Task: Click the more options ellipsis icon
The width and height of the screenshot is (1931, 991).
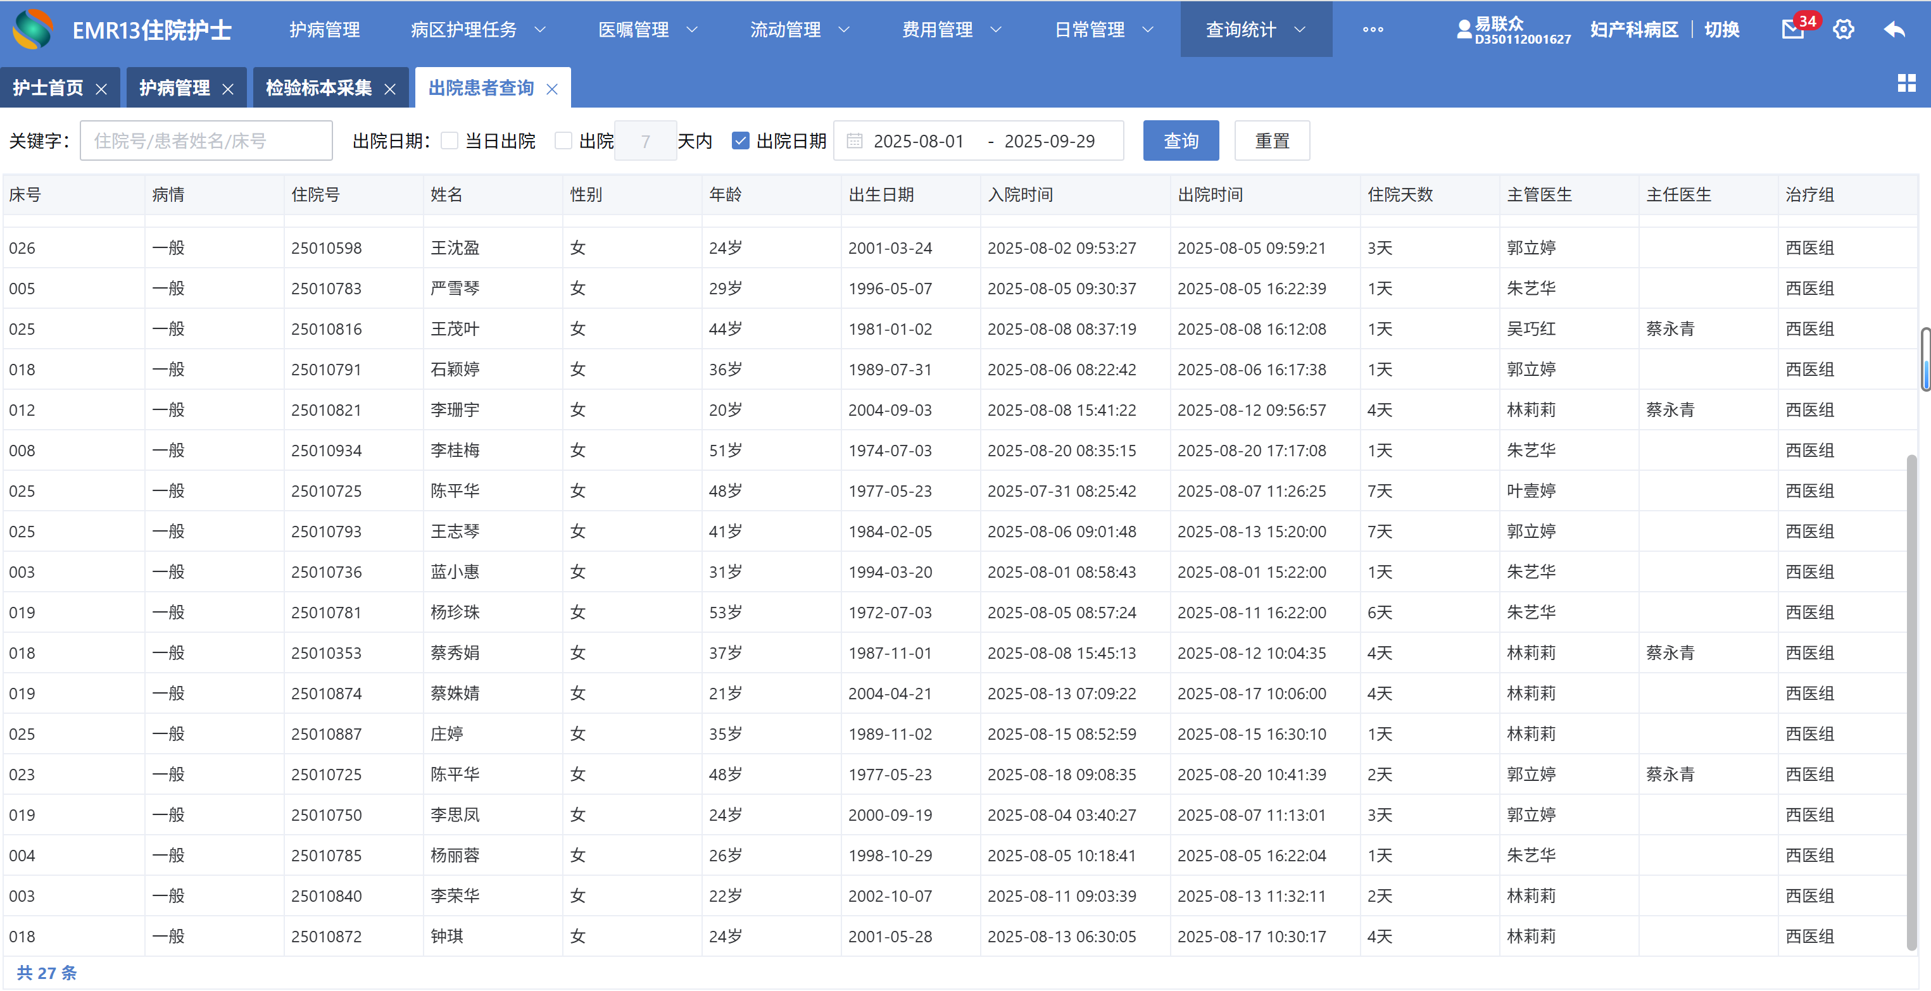Action: pyautogui.click(x=1373, y=29)
